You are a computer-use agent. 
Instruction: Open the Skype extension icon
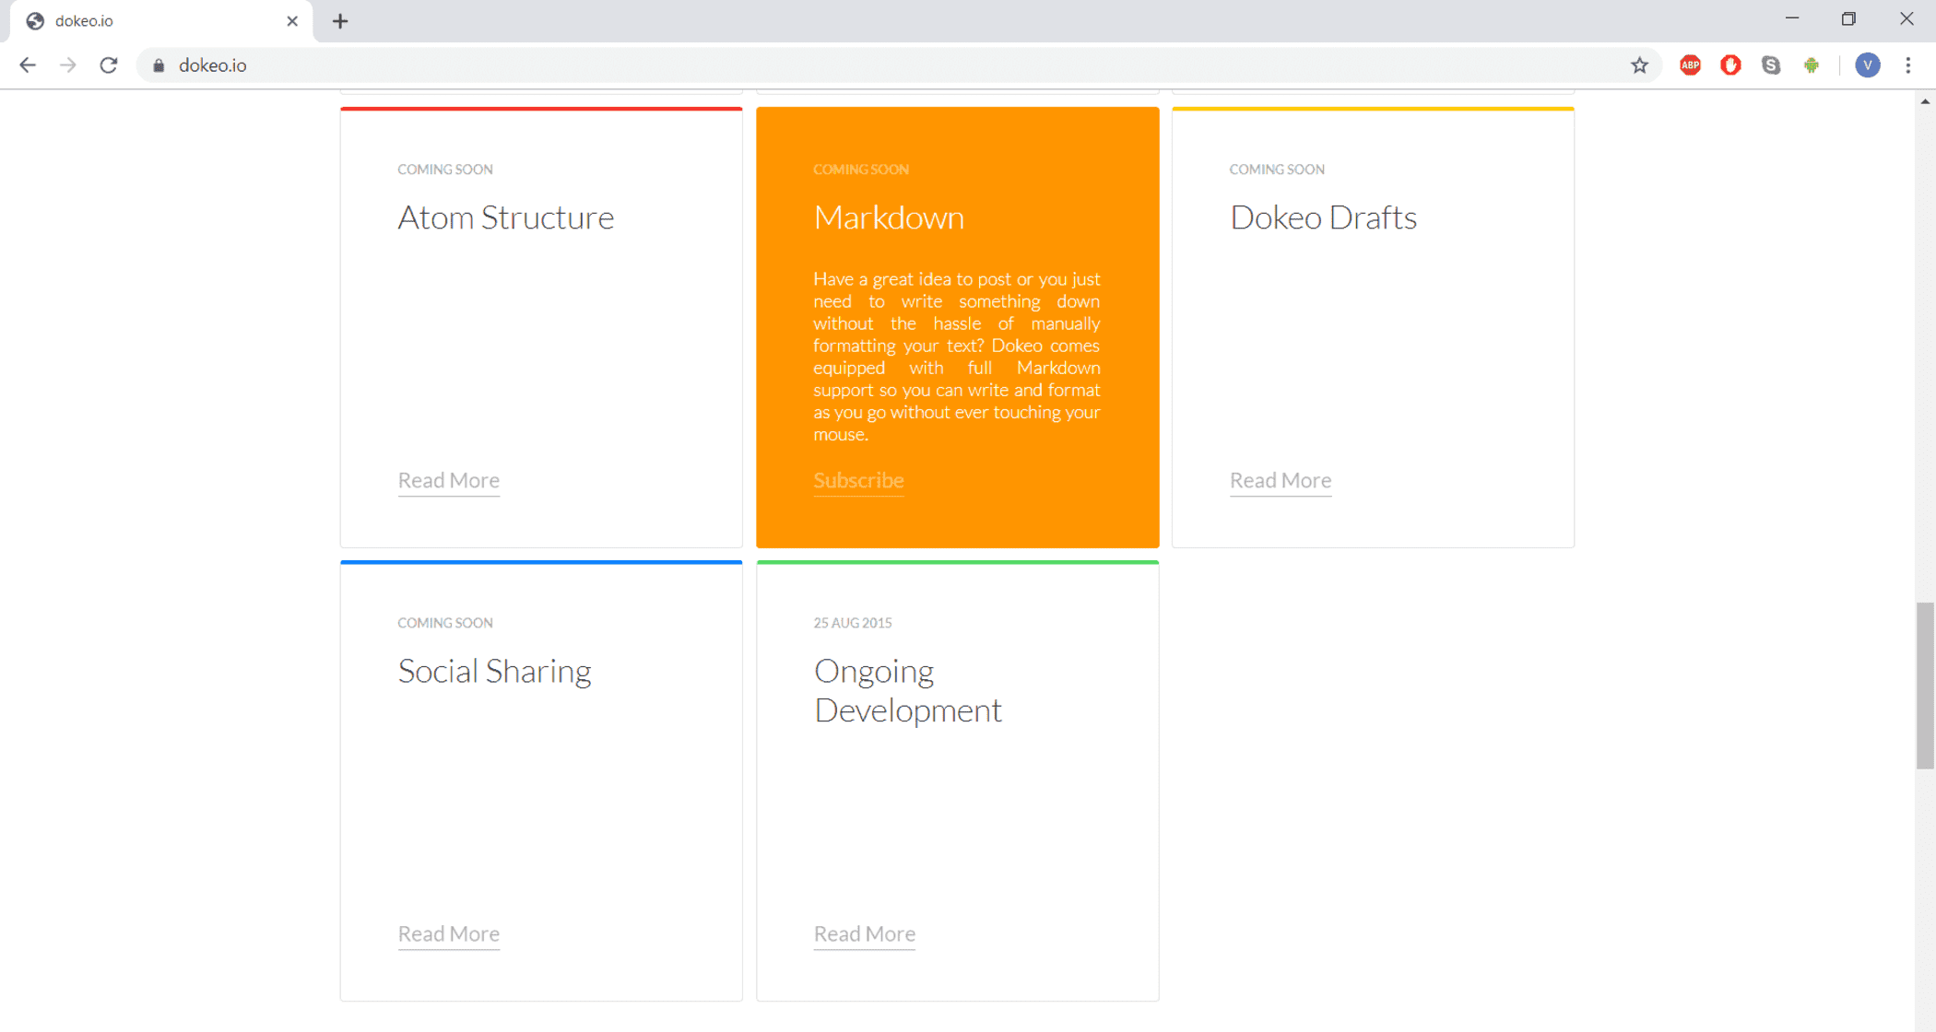pos(1771,65)
